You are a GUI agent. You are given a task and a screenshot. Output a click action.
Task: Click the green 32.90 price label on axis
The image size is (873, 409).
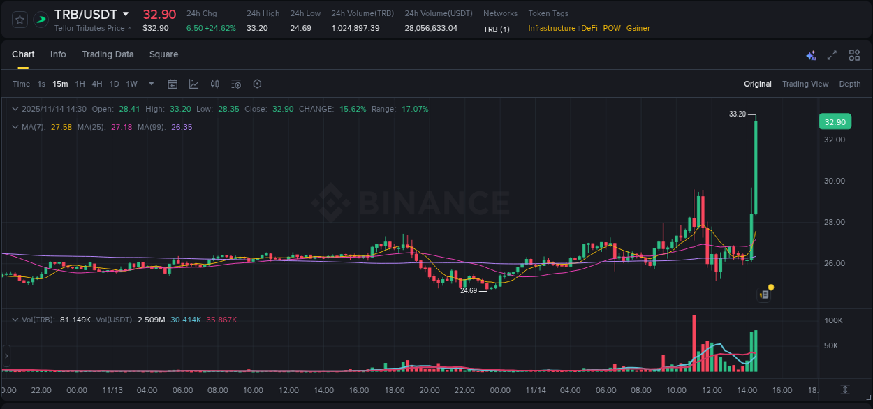835,121
